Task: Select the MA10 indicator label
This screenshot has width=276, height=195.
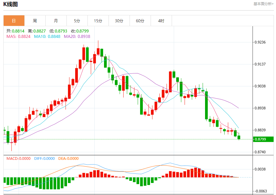Action: click(x=47, y=36)
